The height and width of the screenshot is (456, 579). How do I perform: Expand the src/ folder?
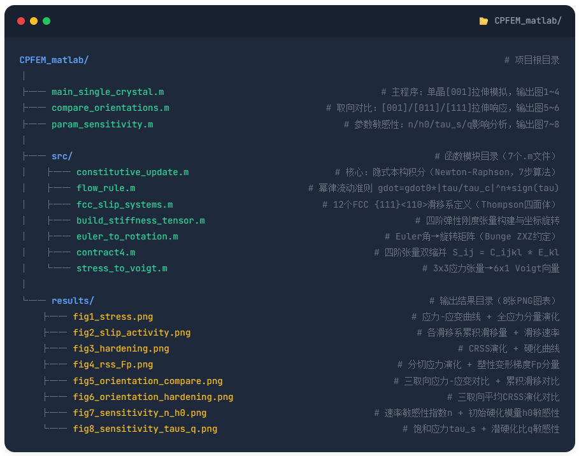pos(62,156)
